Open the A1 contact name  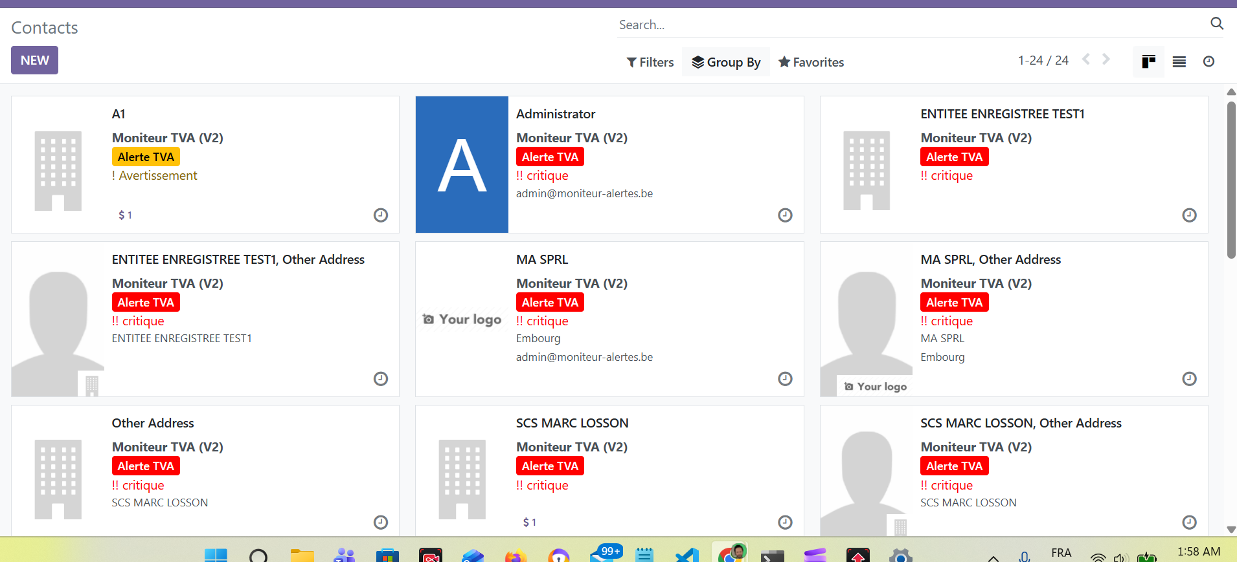[x=119, y=114]
